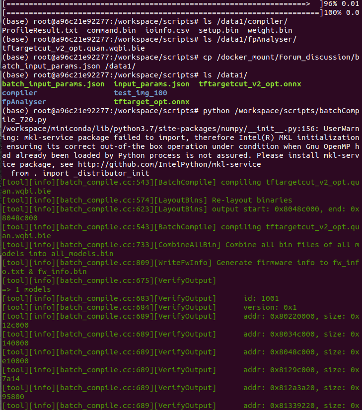Click the tftarget_opt.onnx file name
The image size is (362, 410).
[151, 102]
